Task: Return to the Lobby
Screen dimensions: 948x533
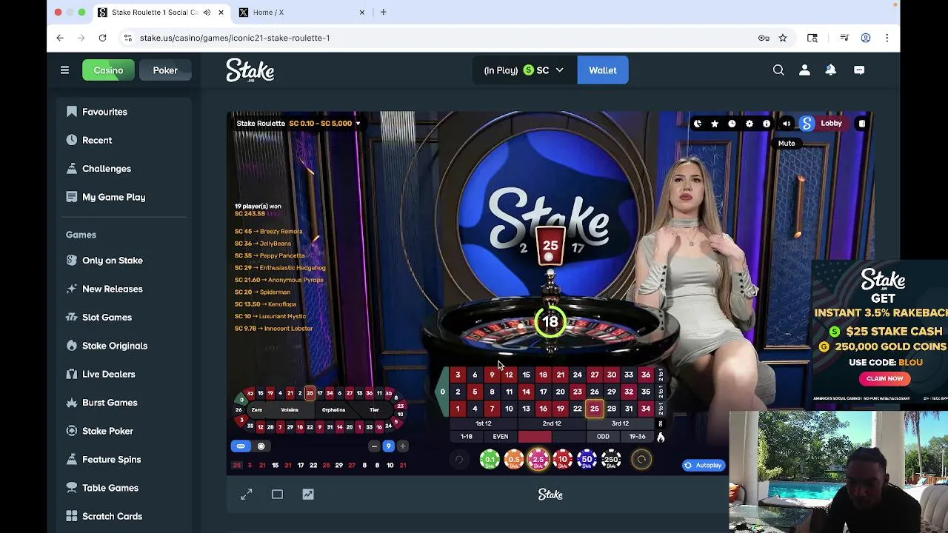Action: (831, 124)
